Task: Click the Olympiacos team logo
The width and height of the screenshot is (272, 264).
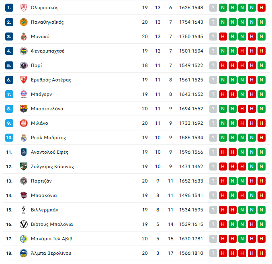Action: pos(23,8)
